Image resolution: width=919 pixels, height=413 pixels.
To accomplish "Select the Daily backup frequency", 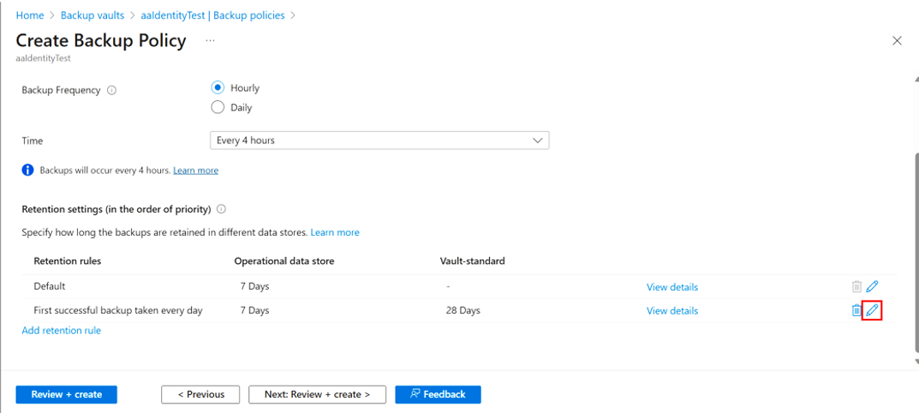I will coord(218,107).
